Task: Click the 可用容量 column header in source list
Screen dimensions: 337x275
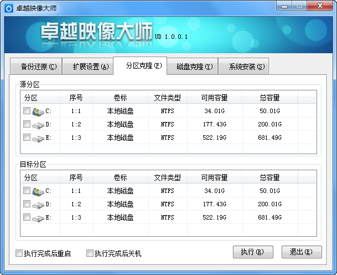Action: pos(214,98)
